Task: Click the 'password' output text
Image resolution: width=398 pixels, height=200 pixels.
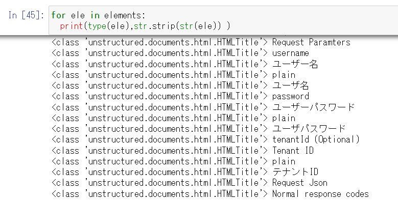Action: click(290, 96)
